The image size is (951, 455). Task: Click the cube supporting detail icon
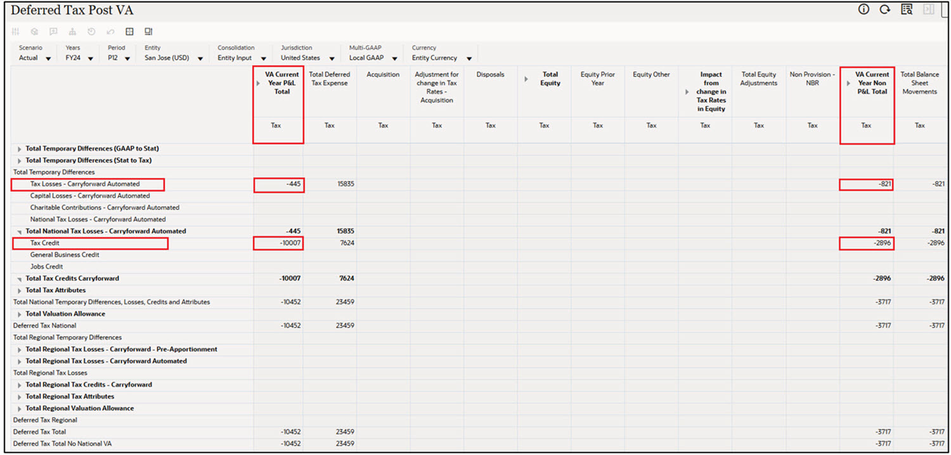coord(35,32)
